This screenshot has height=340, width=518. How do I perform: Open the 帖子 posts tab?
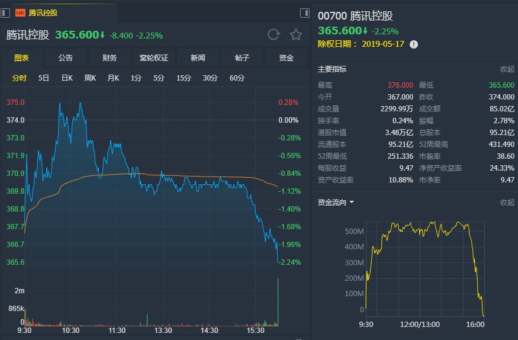tap(242, 58)
